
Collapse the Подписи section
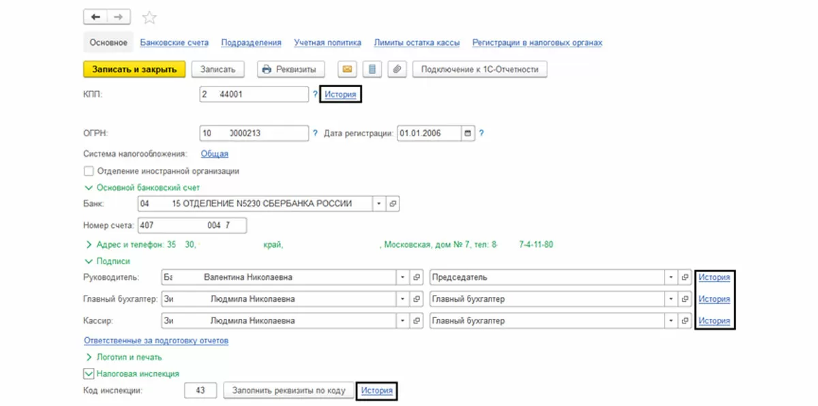coord(89,261)
